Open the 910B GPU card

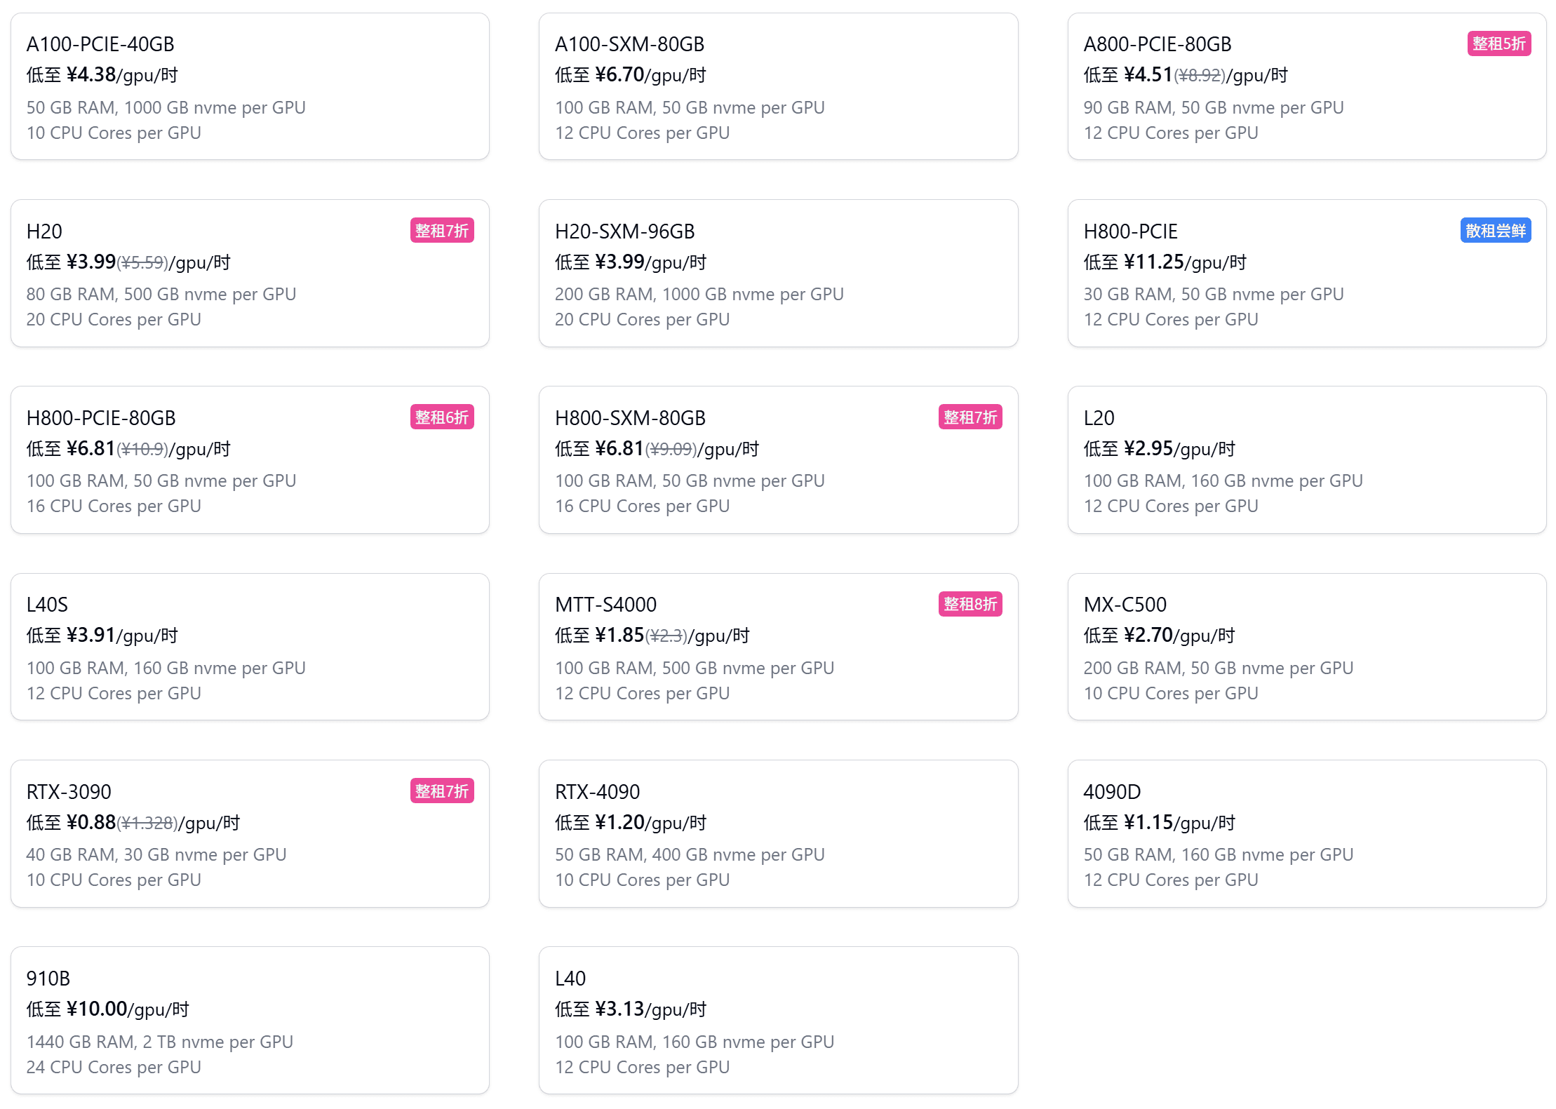tap(250, 1020)
